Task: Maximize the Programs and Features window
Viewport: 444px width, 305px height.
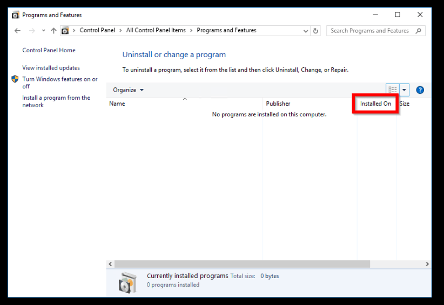Action: [x=398, y=15]
